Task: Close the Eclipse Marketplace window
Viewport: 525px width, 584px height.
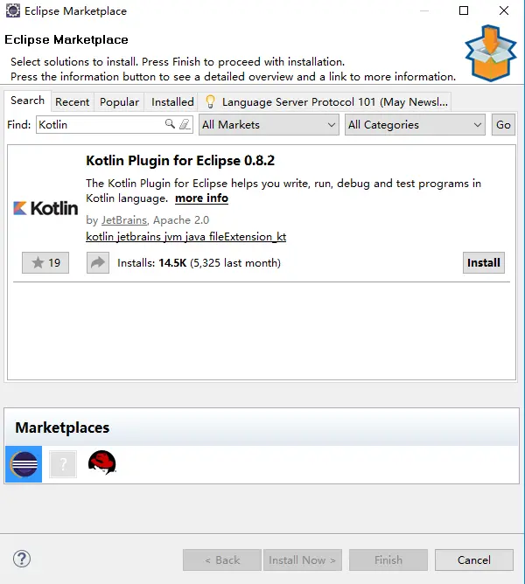Action: click(x=504, y=10)
